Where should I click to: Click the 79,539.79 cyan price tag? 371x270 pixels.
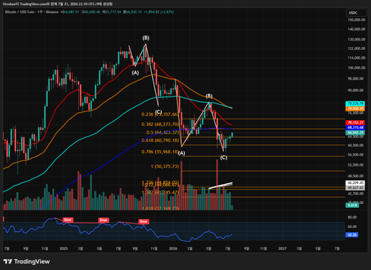(355, 104)
